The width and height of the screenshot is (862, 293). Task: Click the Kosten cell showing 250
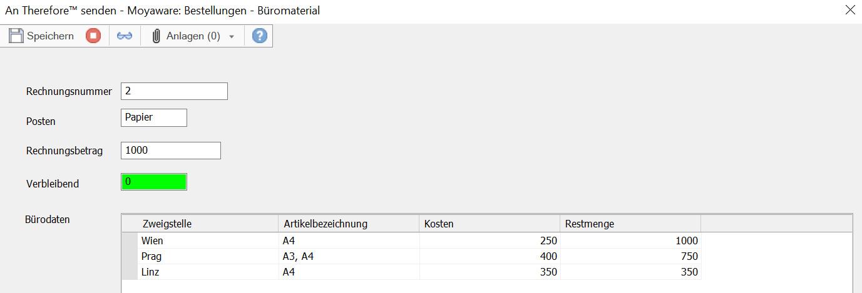(x=489, y=241)
